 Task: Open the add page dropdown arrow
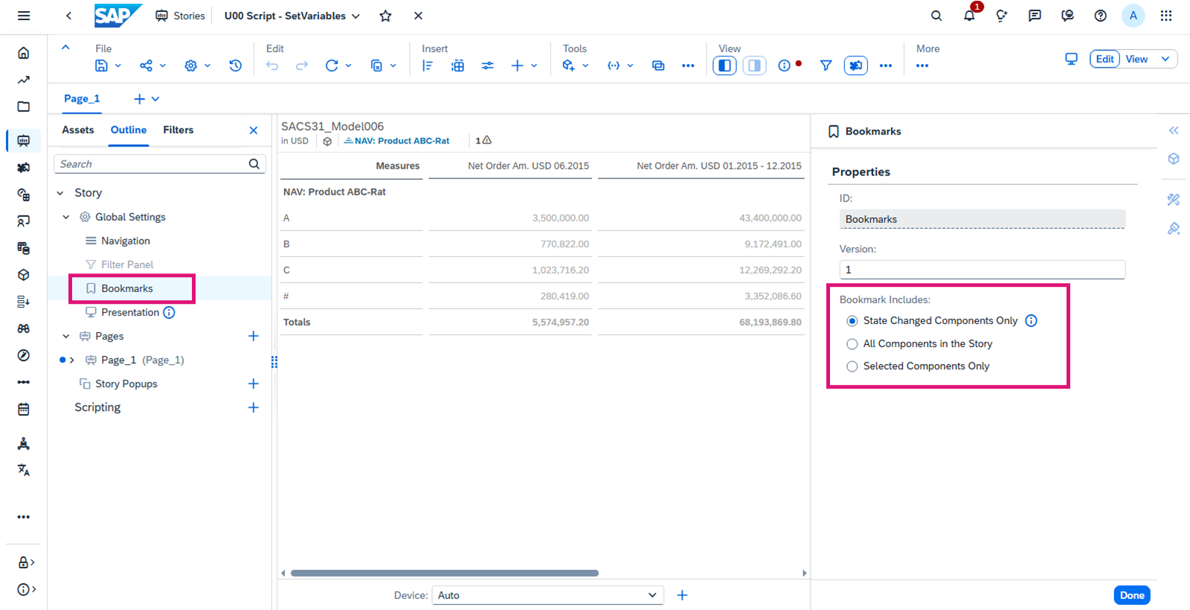pyautogui.click(x=155, y=99)
